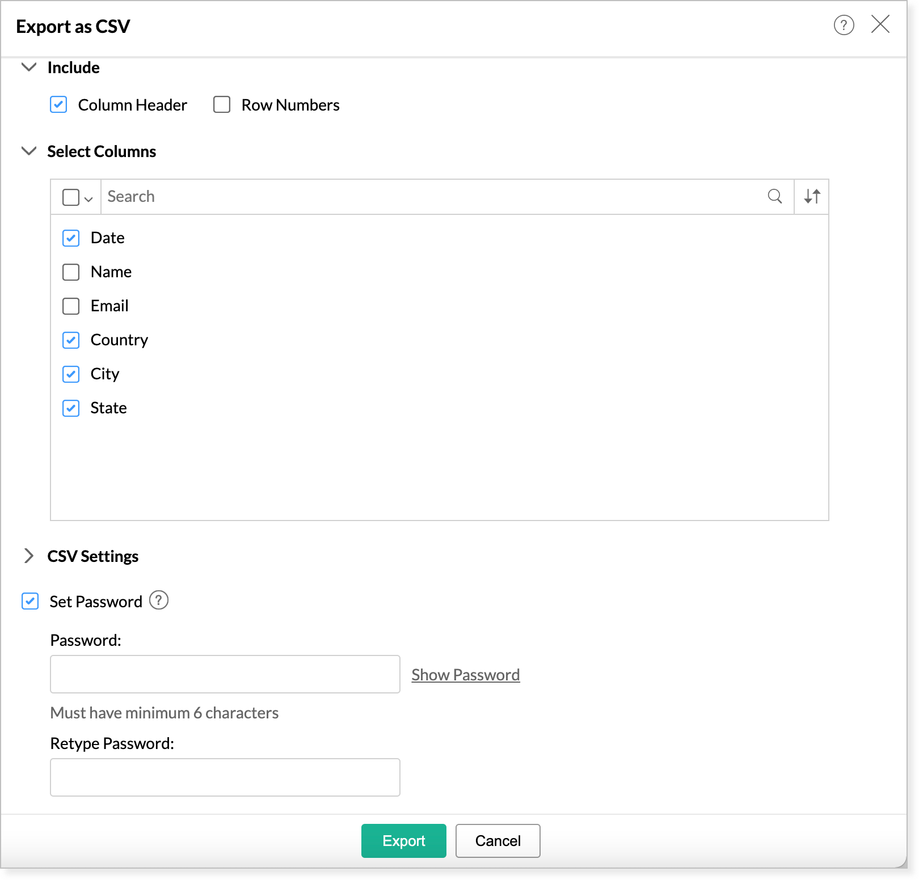Uncheck the Column Header option
The width and height of the screenshot is (919, 880).
pyautogui.click(x=58, y=105)
